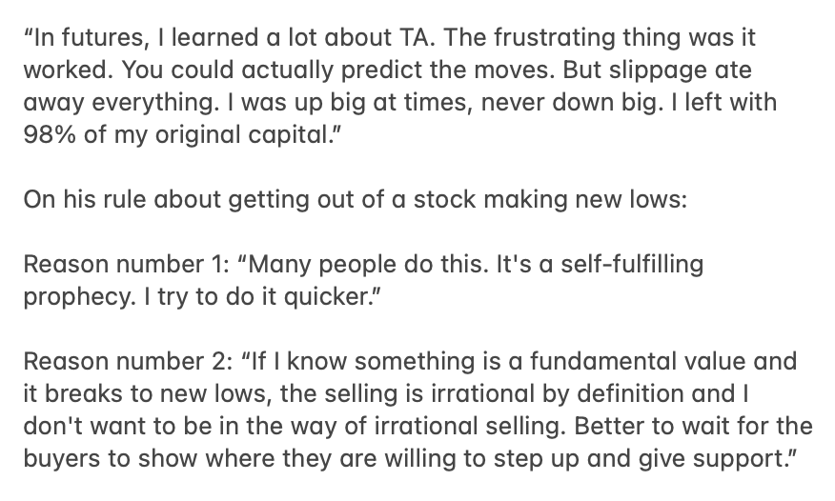This screenshot has height=501, width=835.
Task: Click the line beginning "On his rule"
Action: tap(356, 199)
